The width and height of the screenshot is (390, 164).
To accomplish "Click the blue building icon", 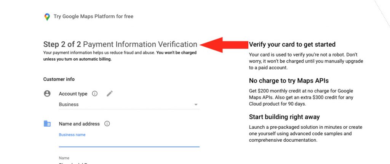I will 47,123.
